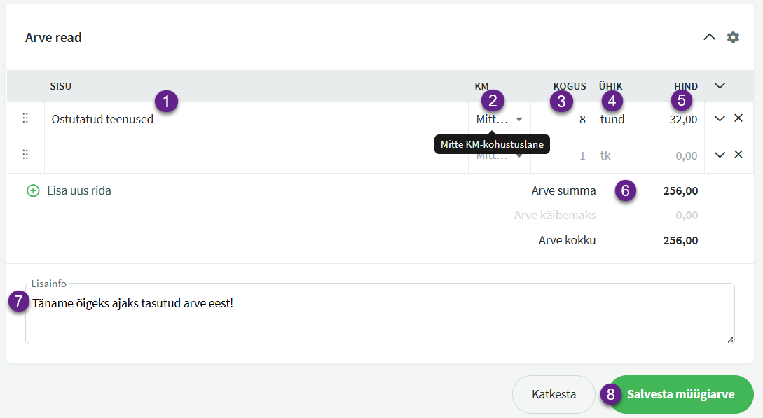Viewport: 763px width, 418px height.
Task: Delete the Ostutatud teenused row
Action: [738, 119]
